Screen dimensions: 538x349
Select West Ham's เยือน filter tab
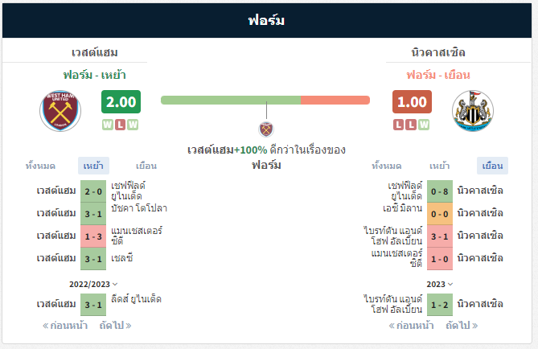146,166
